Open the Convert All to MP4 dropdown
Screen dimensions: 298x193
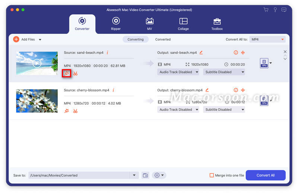click(267, 39)
